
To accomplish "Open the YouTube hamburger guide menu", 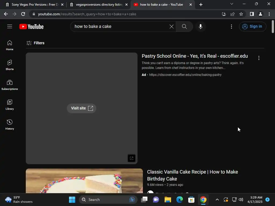I will [x=10, y=27].
